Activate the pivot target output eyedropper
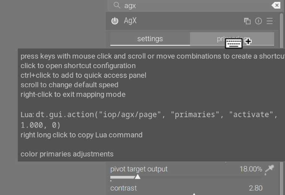The height and width of the screenshot is (195, 285). point(269,170)
